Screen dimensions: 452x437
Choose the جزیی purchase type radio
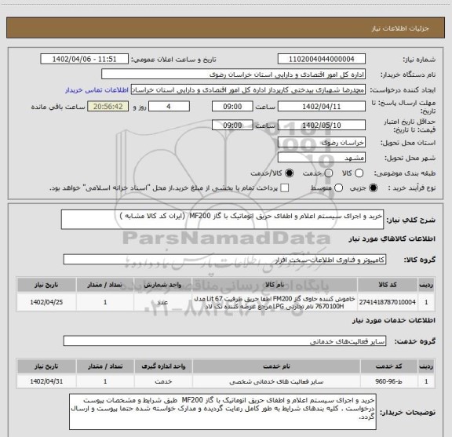click(x=373, y=188)
